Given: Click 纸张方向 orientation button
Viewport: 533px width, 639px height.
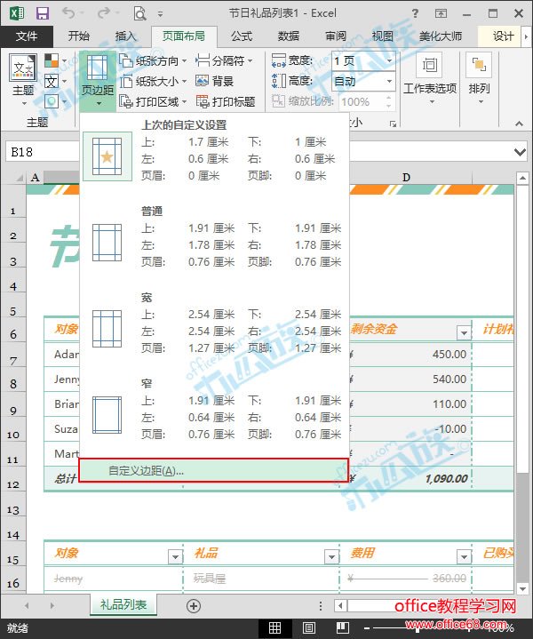Looking at the screenshot, I should tap(153, 61).
